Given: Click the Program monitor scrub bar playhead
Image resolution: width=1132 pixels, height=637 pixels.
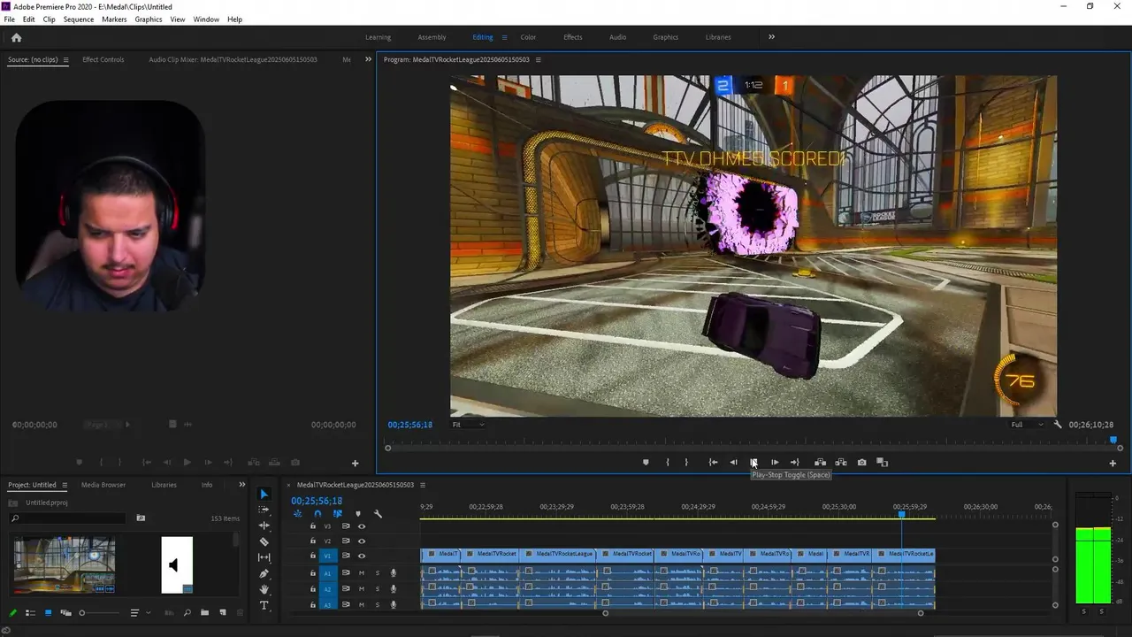Looking at the screenshot, I should (x=1113, y=440).
